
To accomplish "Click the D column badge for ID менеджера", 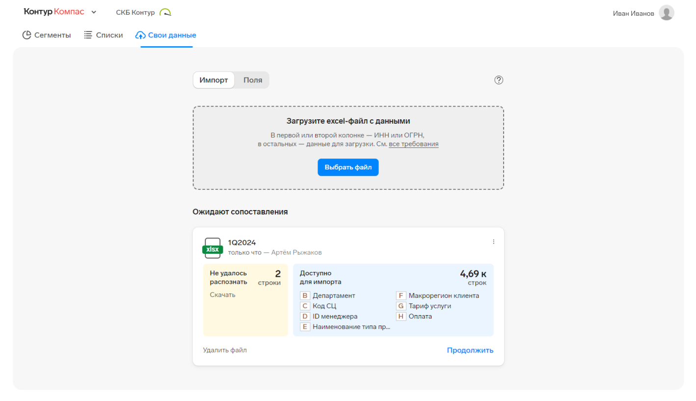I will coord(305,317).
